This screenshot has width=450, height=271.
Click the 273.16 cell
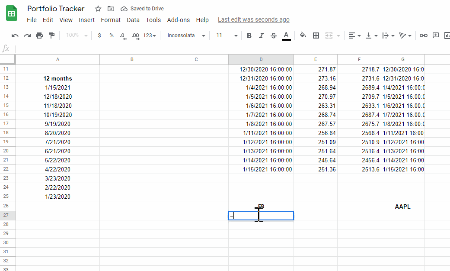click(x=316, y=78)
